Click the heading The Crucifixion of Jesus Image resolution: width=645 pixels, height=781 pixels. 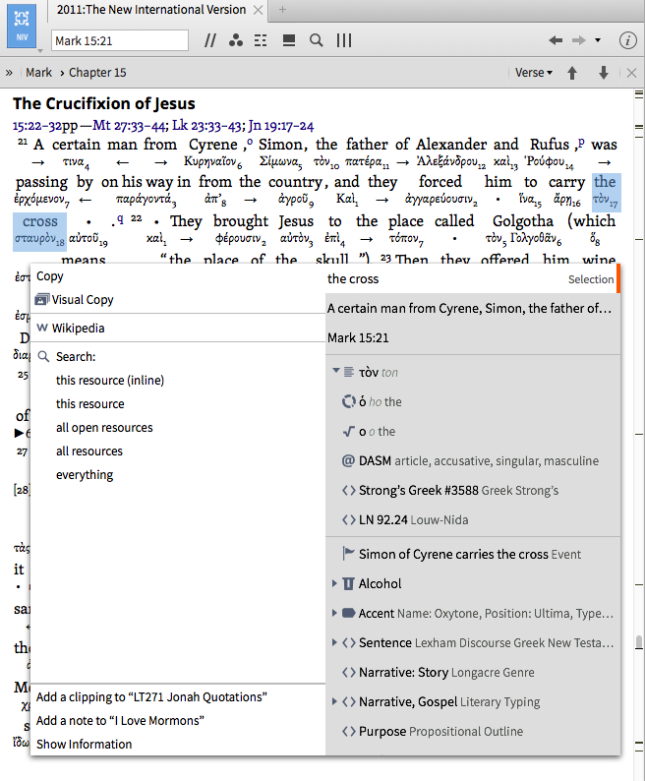click(x=104, y=103)
